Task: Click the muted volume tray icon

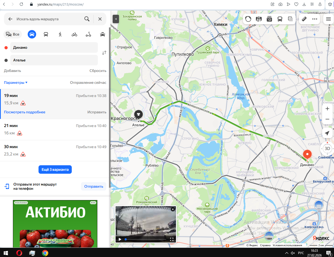Action: pos(293,253)
